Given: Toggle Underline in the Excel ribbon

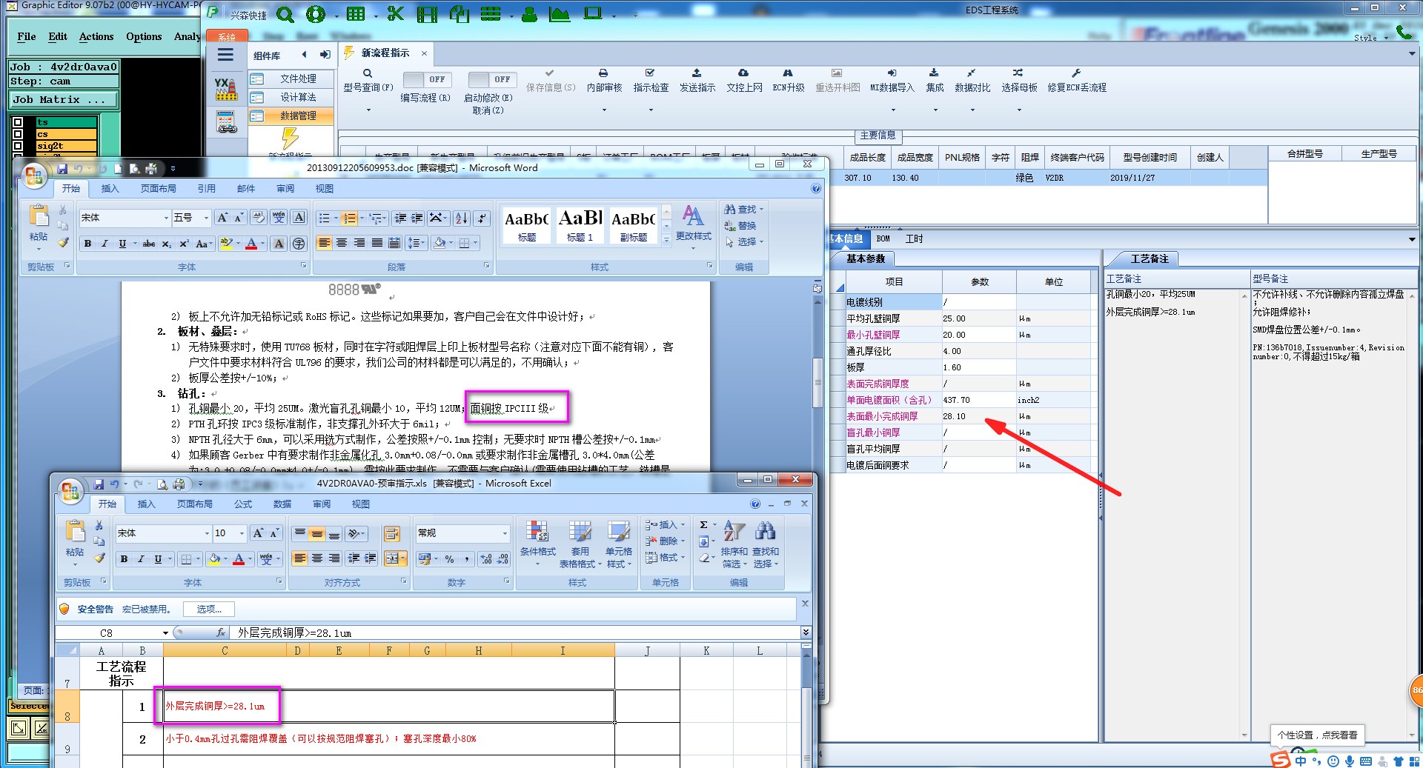Looking at the screenshot, I should click(x=158, y=559).
